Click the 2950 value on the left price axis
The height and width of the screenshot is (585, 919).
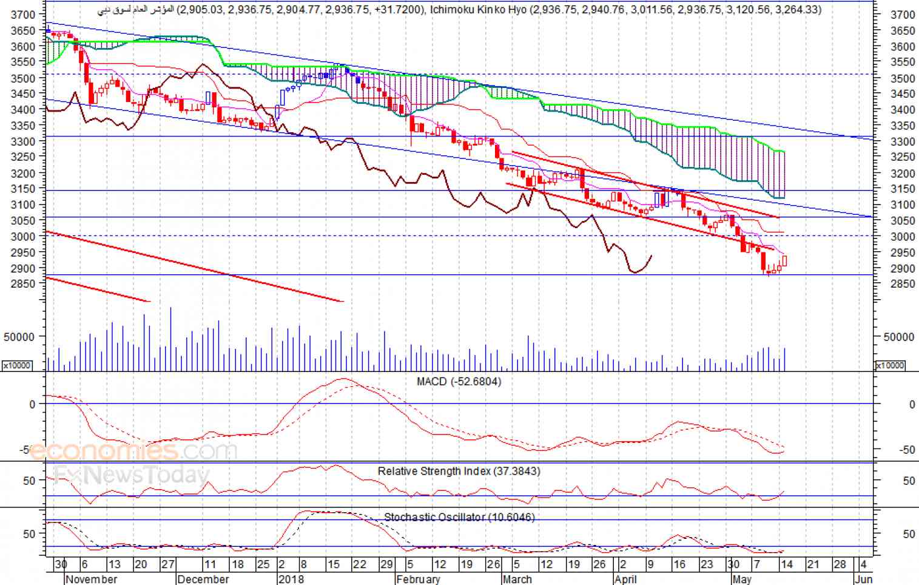tap(23, 252)
